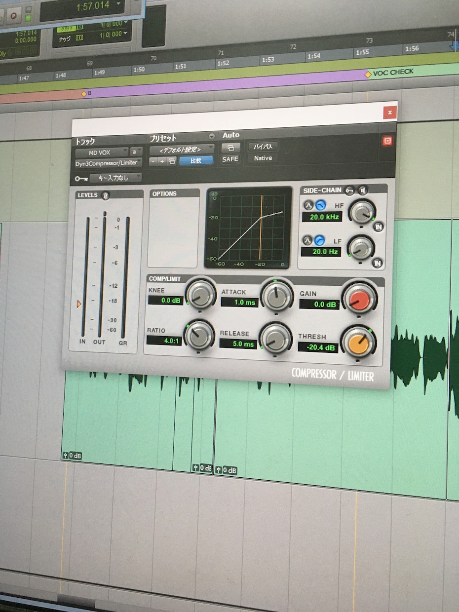Screen dimensions: 459x612
Task: Toggle the バイパス bypass button
Action: (x=263, y=147)
